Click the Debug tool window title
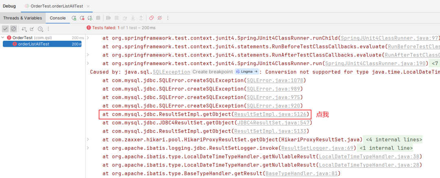The width and height of the screenshot is (440, 178). [9, 6]
